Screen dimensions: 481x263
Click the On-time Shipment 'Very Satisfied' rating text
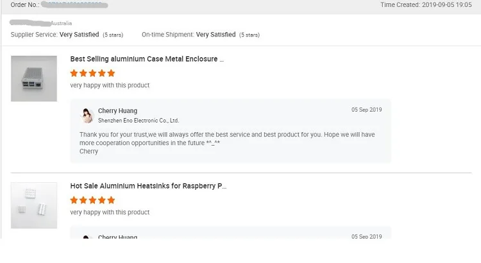click(215, 35)
